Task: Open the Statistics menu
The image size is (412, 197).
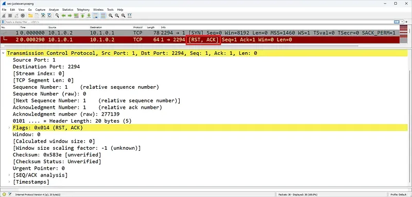Action: tap(67, 10)
